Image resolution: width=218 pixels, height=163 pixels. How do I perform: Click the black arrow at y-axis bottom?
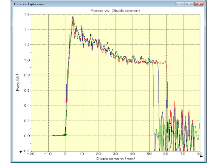tap(21, 151)
